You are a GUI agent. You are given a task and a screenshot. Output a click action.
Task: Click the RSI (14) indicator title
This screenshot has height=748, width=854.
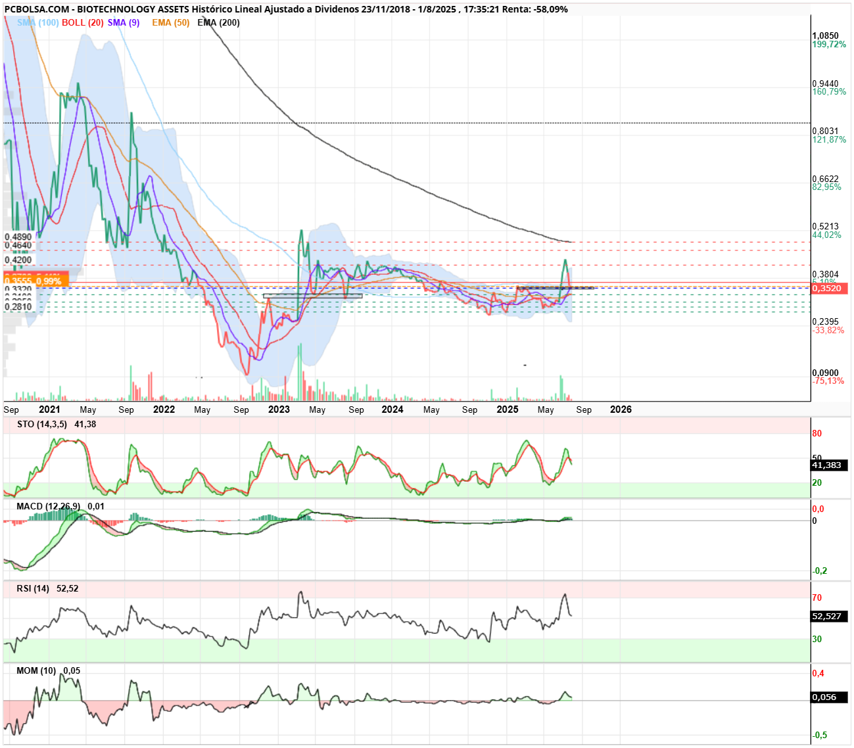(x=33, y=588)
